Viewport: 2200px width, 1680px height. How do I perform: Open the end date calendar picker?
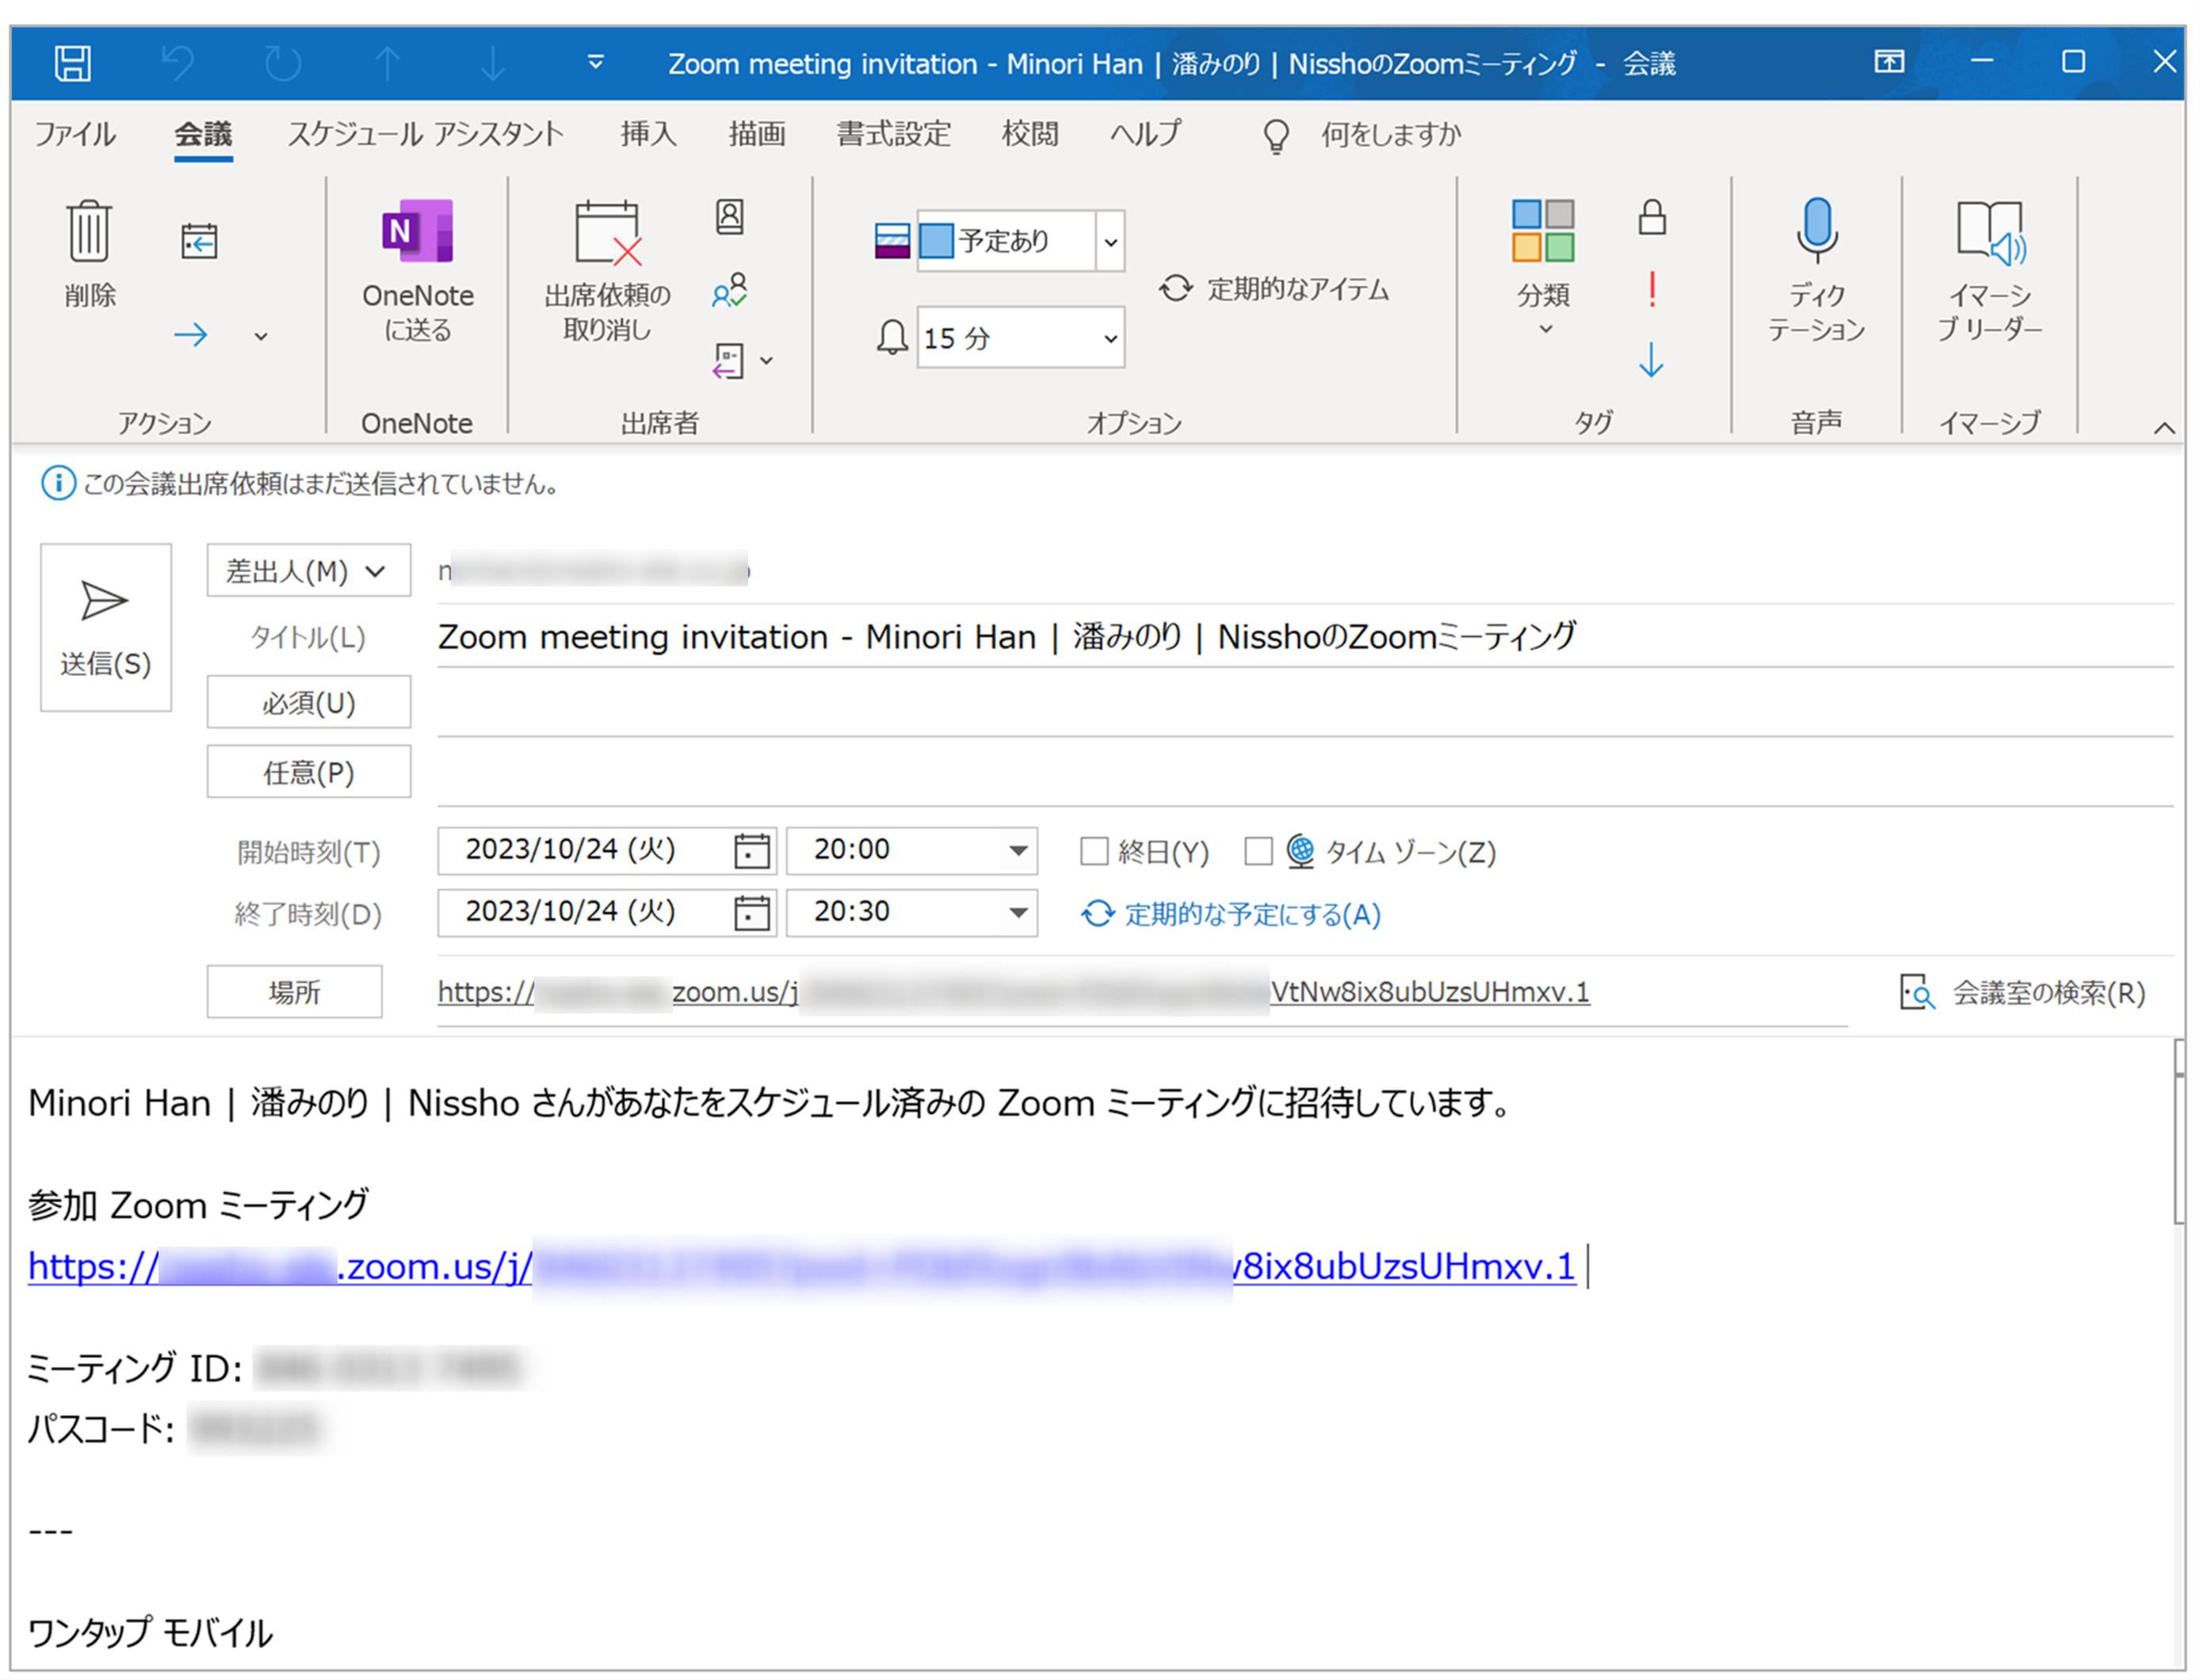(751, 913)
